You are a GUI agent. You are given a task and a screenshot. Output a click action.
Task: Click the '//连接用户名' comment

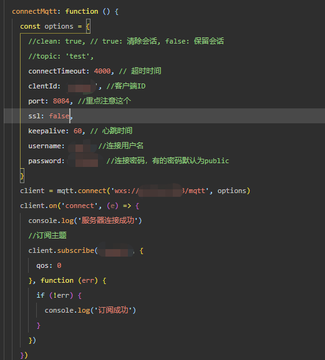121,146
